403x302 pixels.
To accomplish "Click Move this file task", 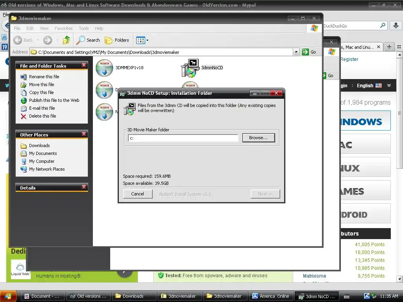I will [41, 85].
